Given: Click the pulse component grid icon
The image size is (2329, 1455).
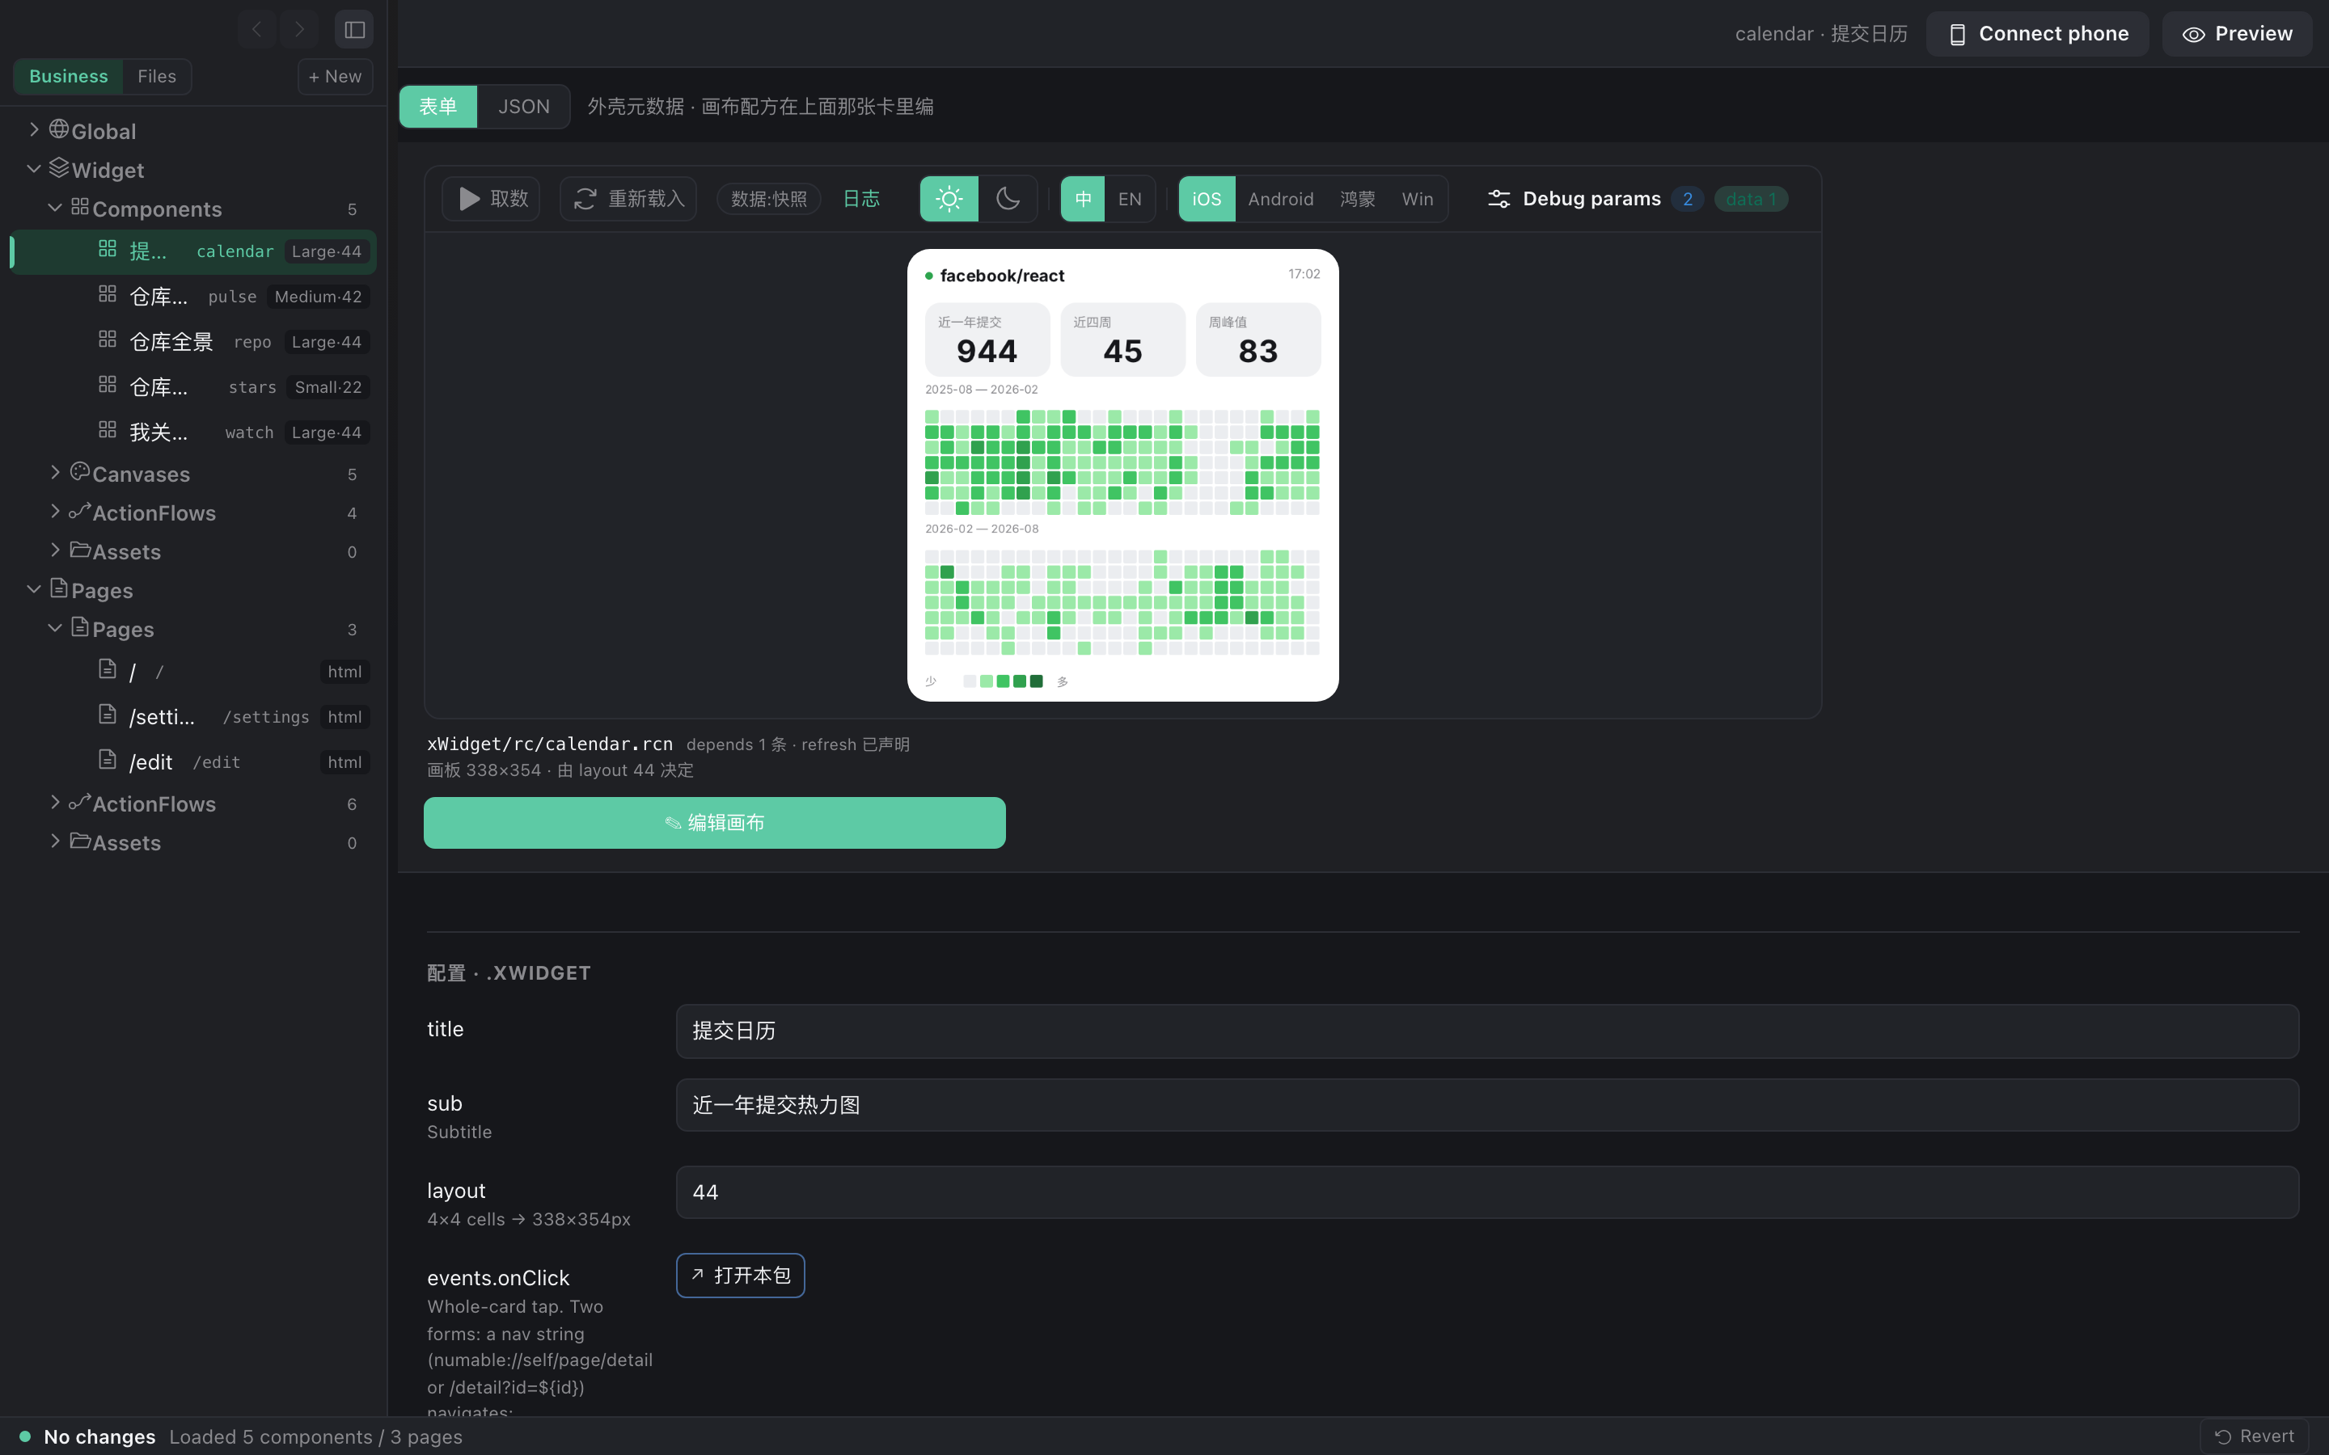Looking at the screenshot, I should pos(108,294).
